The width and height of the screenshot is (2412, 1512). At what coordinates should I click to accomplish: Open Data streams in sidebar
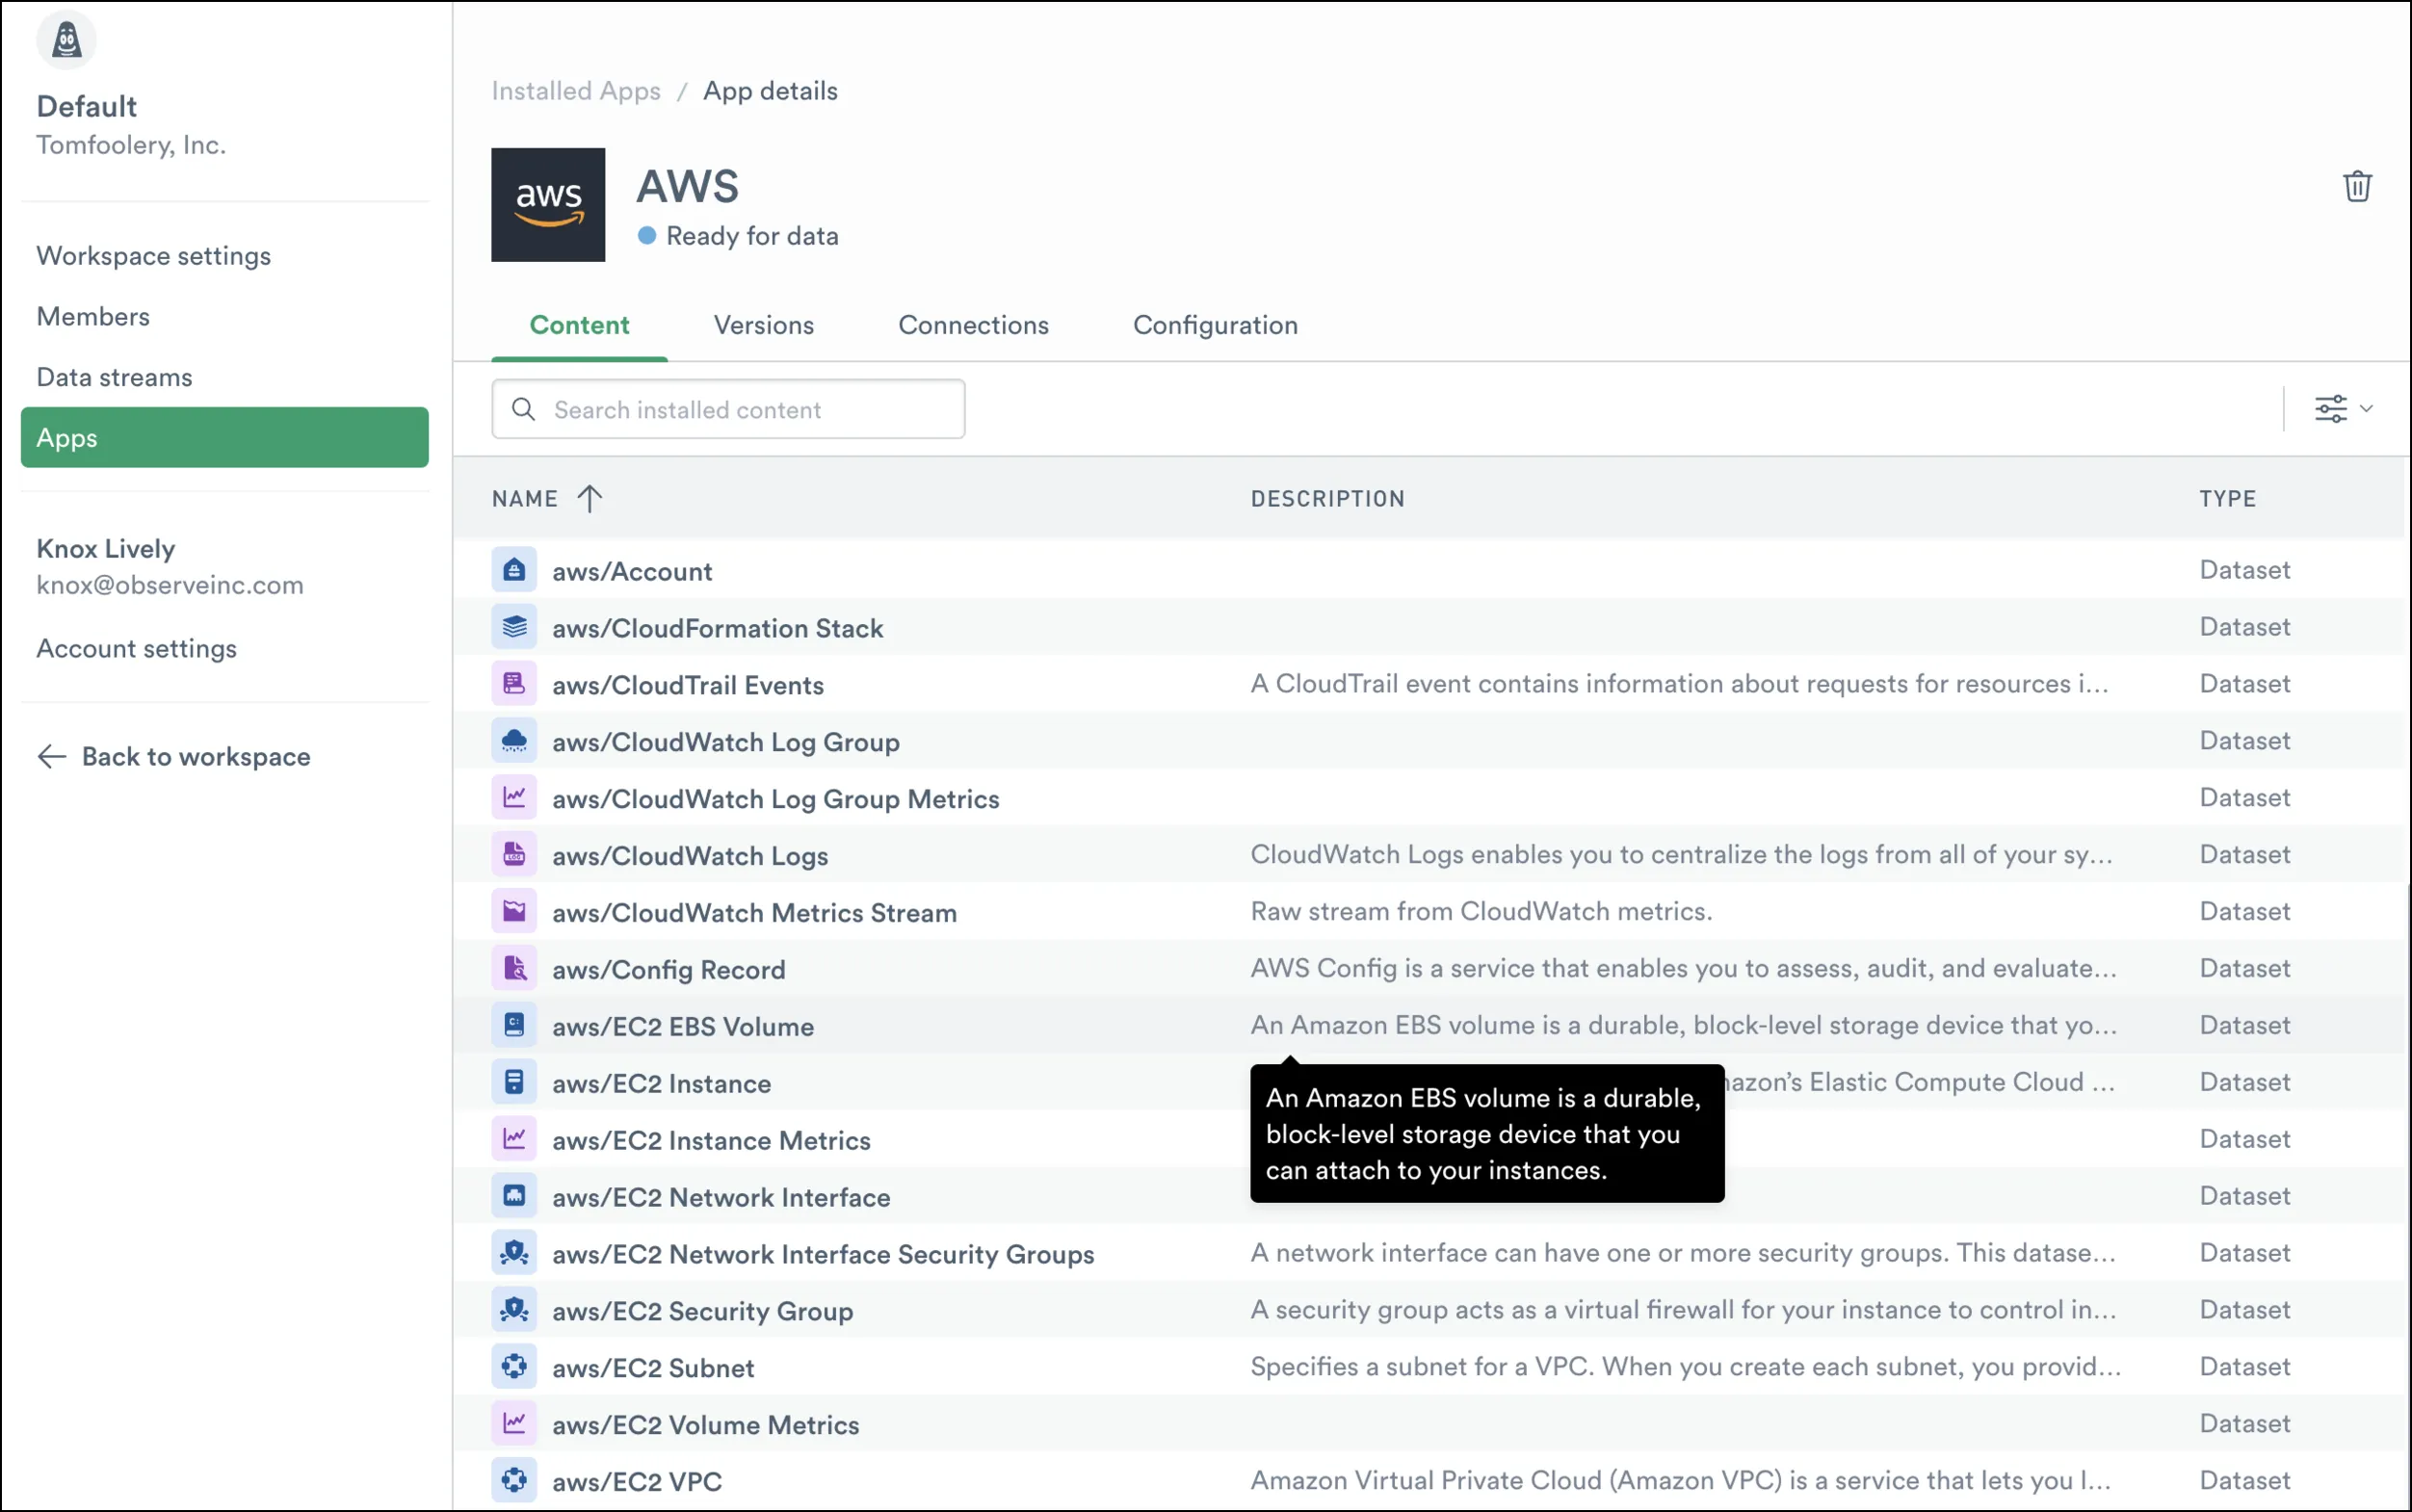114,378
